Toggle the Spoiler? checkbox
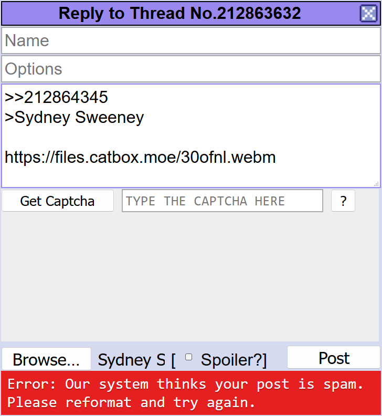This screenshot has width=382, height=416. (188, 357)
